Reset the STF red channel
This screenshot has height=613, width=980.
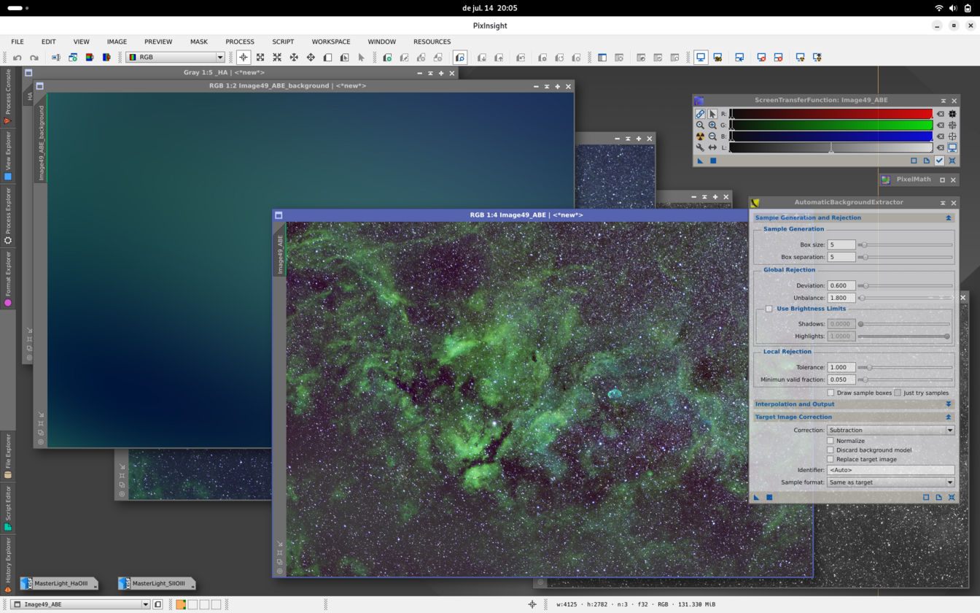(x=940, y=114)
